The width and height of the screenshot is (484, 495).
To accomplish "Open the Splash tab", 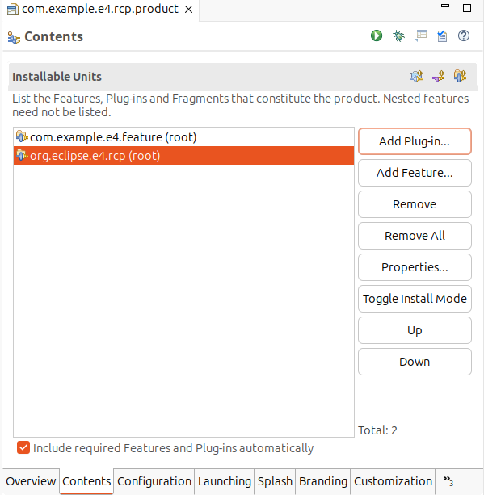I will (x=275, y=481).
